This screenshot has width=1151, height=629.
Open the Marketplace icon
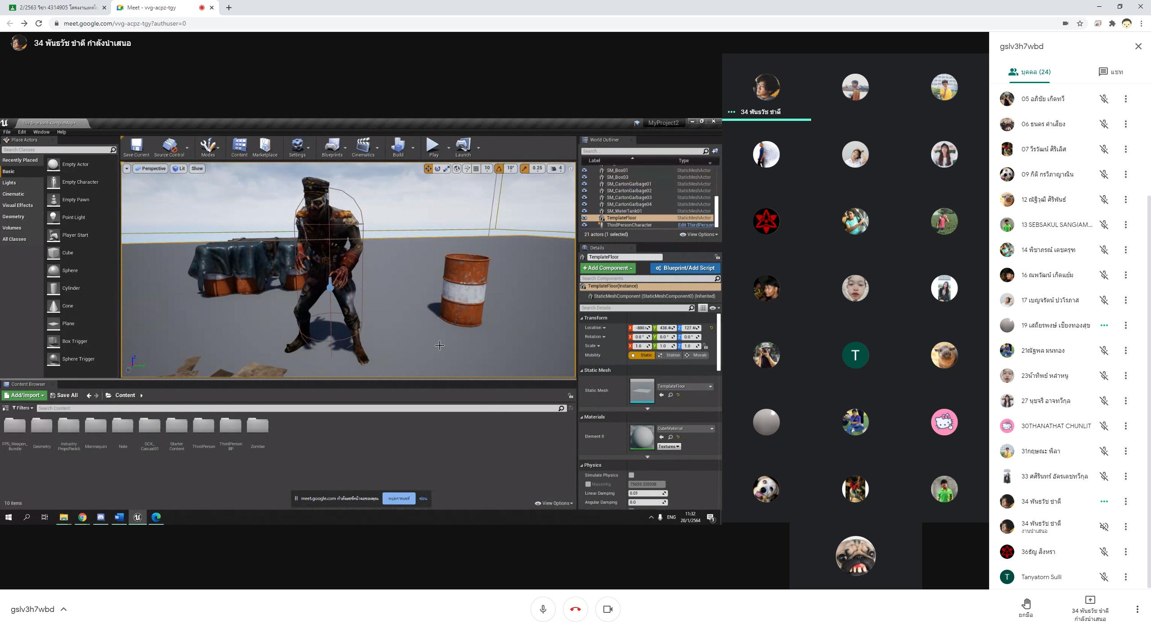265,147
